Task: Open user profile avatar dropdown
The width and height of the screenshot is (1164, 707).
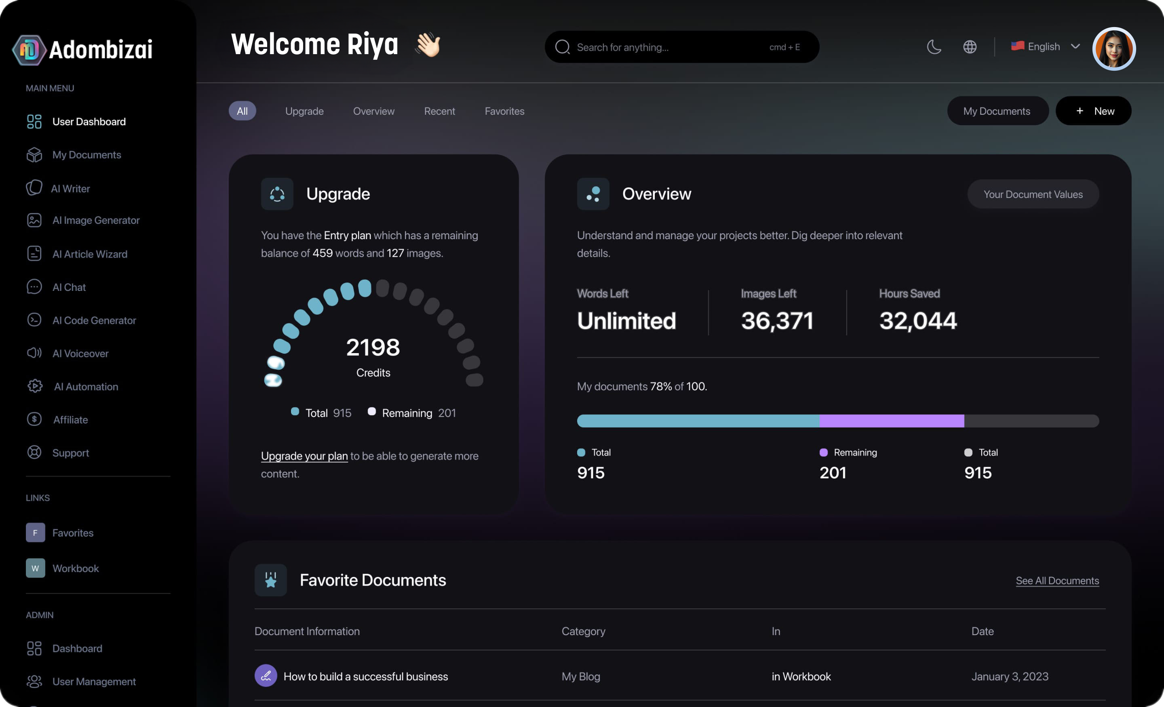Action: tap(1114, 46)
